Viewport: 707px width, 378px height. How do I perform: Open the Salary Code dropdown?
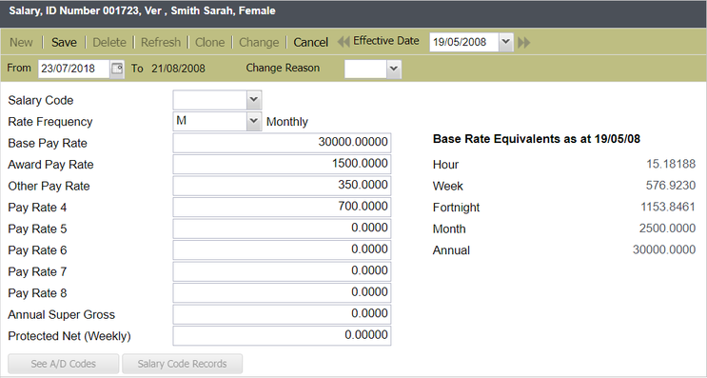point(254,100)
